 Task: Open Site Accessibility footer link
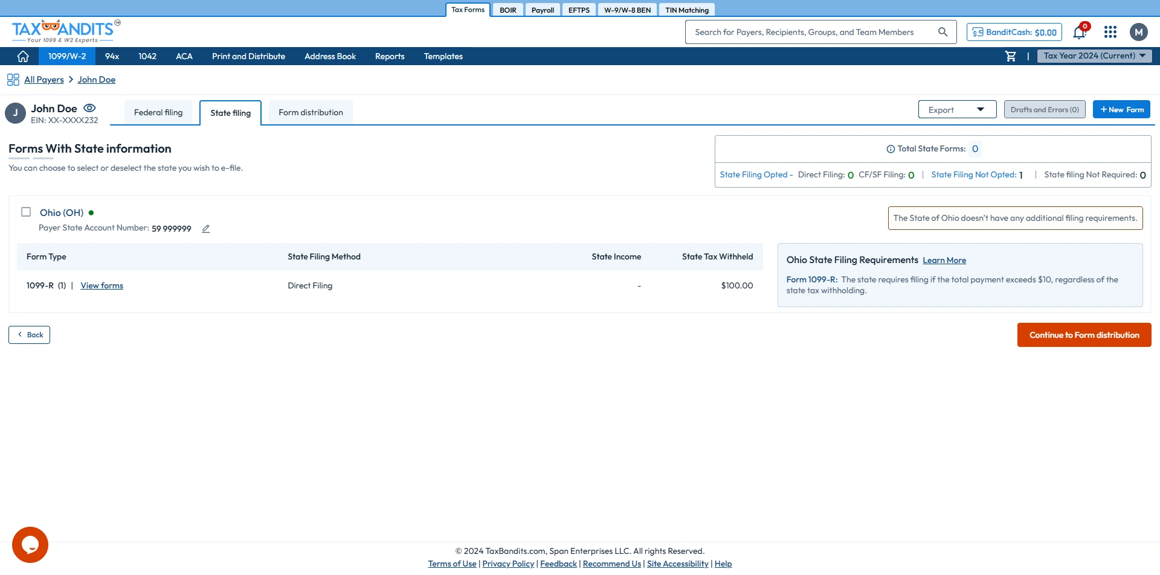click(x=677, y=564)
